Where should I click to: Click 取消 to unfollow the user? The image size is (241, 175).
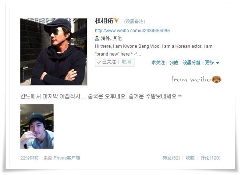pyautogui.click(x=126, y=62)
